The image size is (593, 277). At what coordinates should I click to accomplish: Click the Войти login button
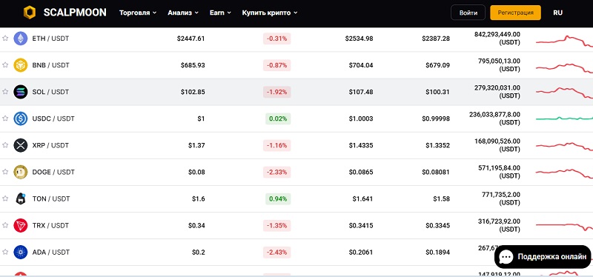pos(468,13)
